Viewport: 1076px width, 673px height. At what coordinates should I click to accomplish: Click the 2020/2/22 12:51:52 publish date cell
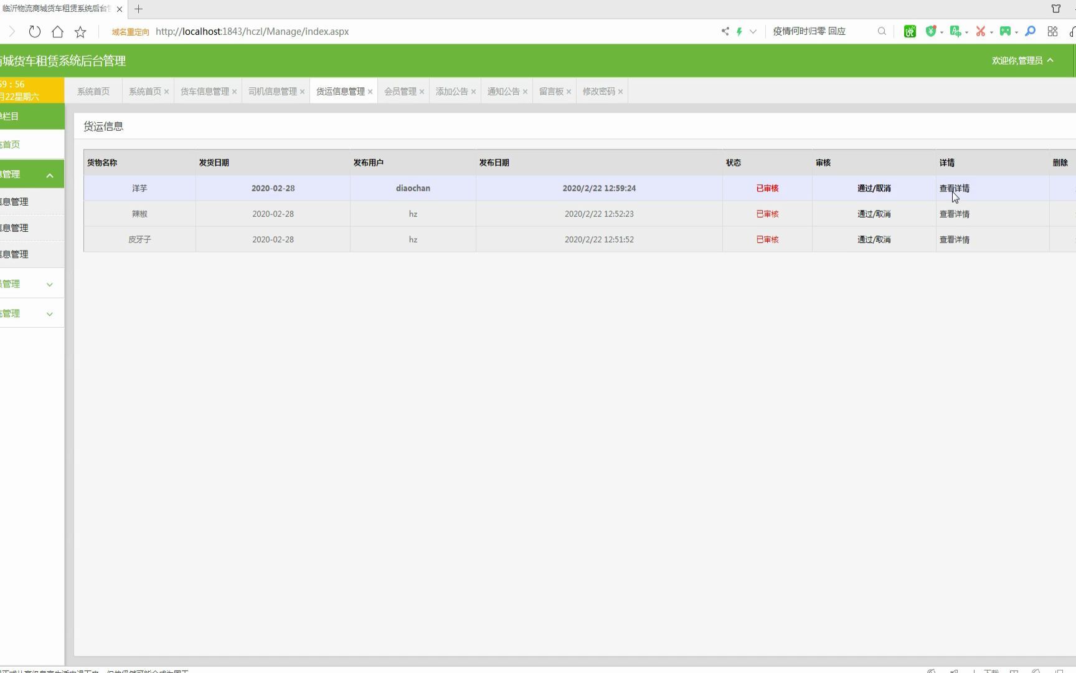[x=599, y=239]
